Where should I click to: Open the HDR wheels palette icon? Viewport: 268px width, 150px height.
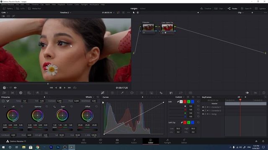click(x=29, y=93)
